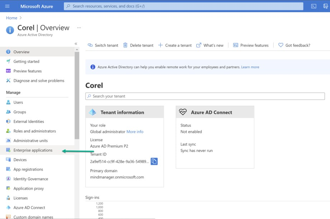Open the hamburger portal menu
The image size is (330, 219).
tap(8, 6)
